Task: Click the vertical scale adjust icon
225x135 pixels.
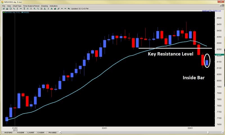Action: (x=48, y=9)
